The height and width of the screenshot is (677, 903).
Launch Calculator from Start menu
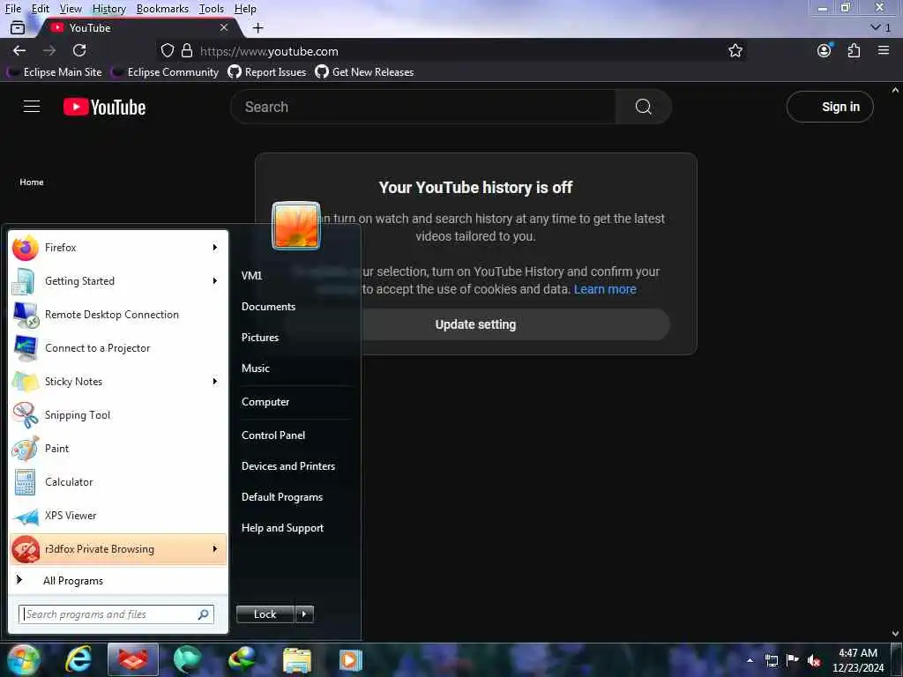tap(118, 482)
